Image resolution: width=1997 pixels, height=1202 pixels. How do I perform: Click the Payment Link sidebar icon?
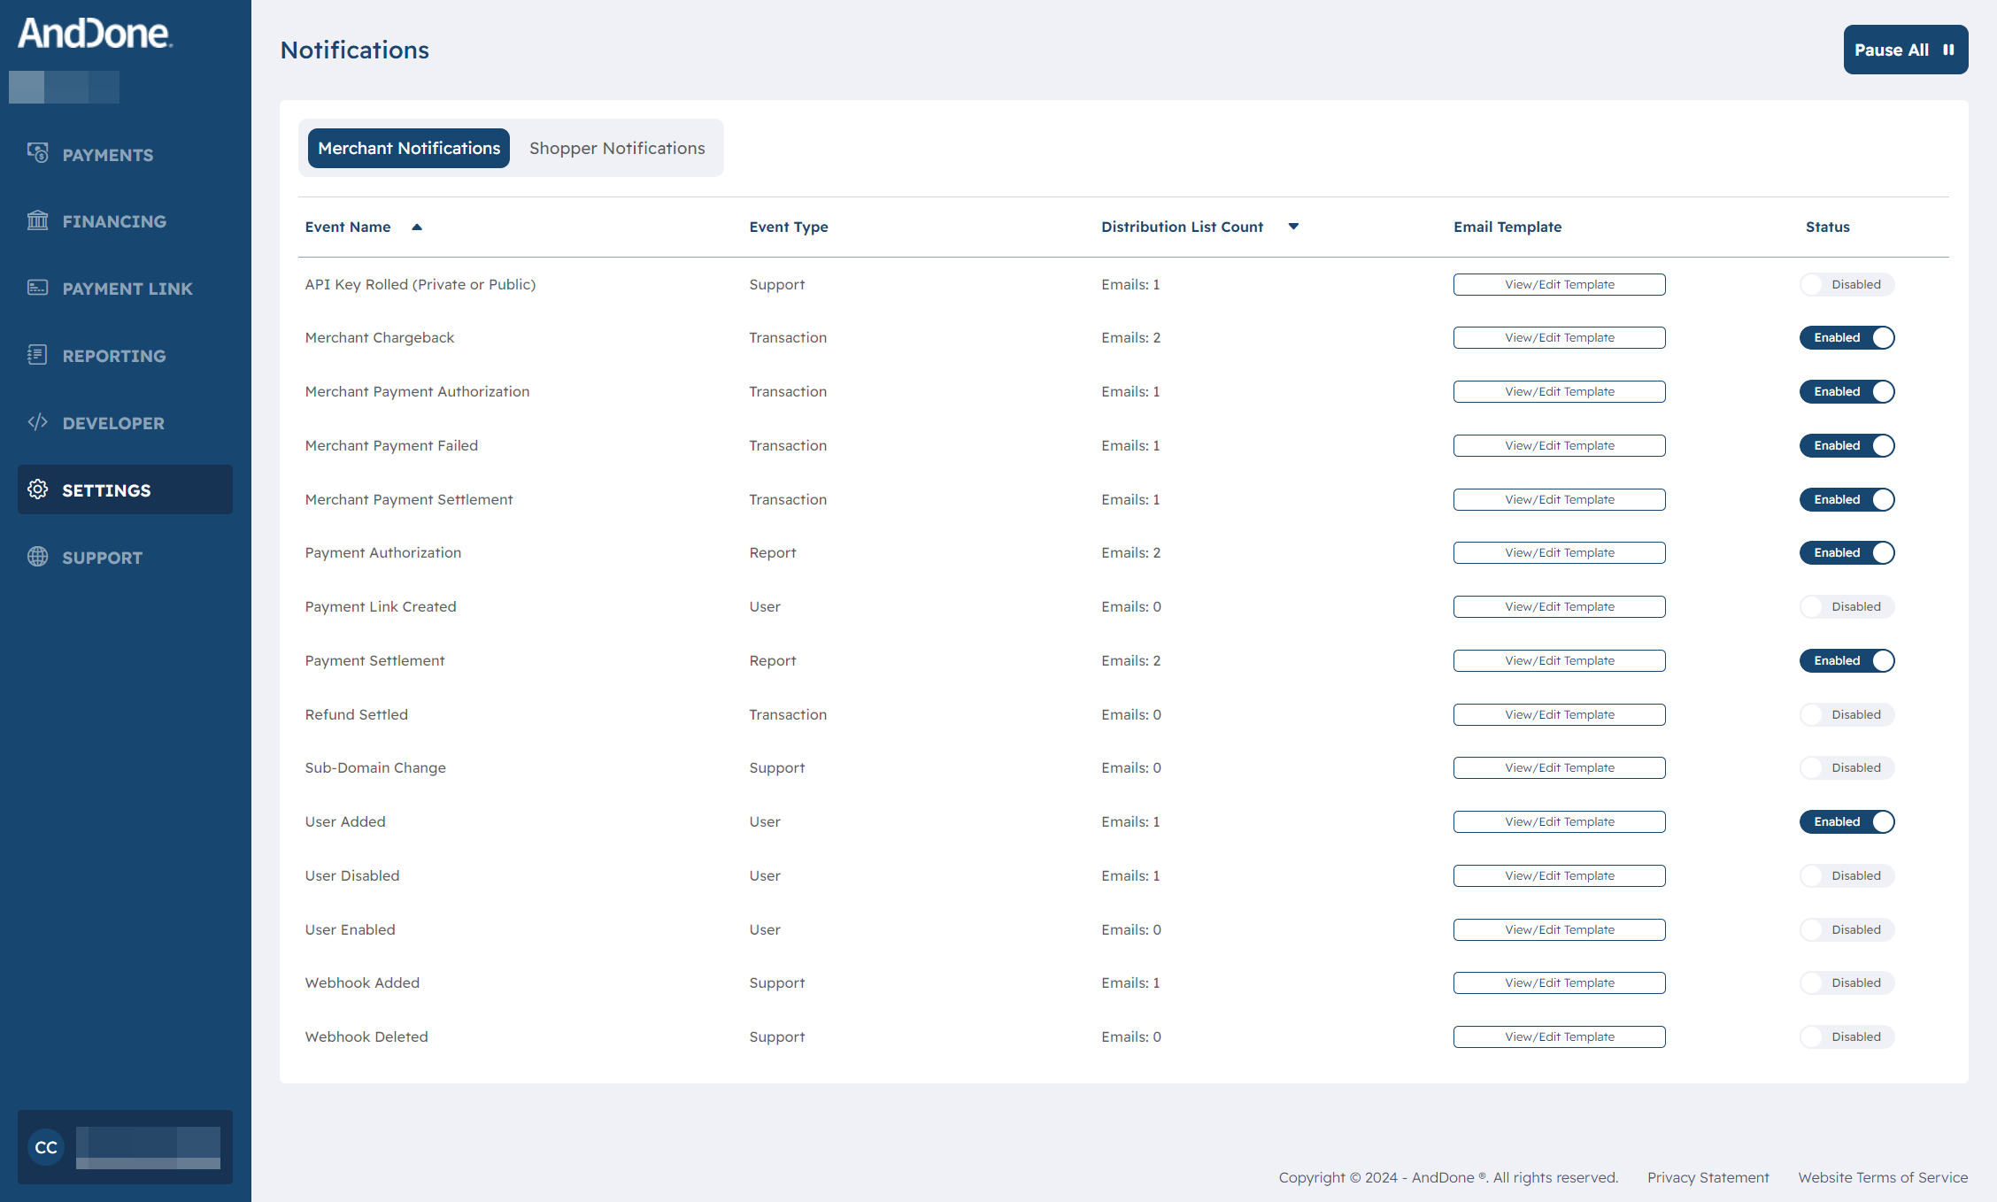click(40, 288)
